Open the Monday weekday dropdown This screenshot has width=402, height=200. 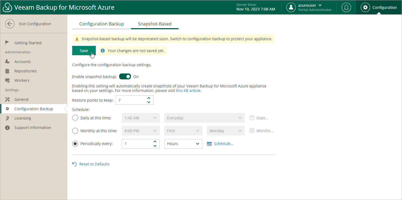pyautogui.click(x=226, y=131)
